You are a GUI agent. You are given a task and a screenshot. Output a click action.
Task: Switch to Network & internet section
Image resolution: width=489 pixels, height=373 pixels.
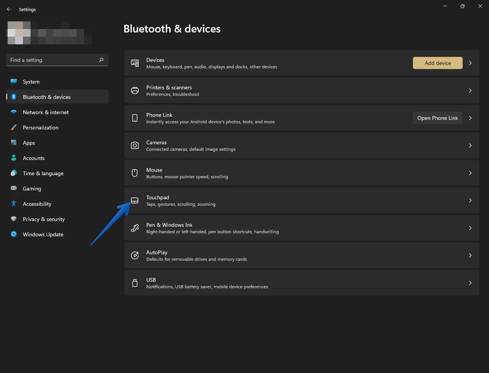45,112
